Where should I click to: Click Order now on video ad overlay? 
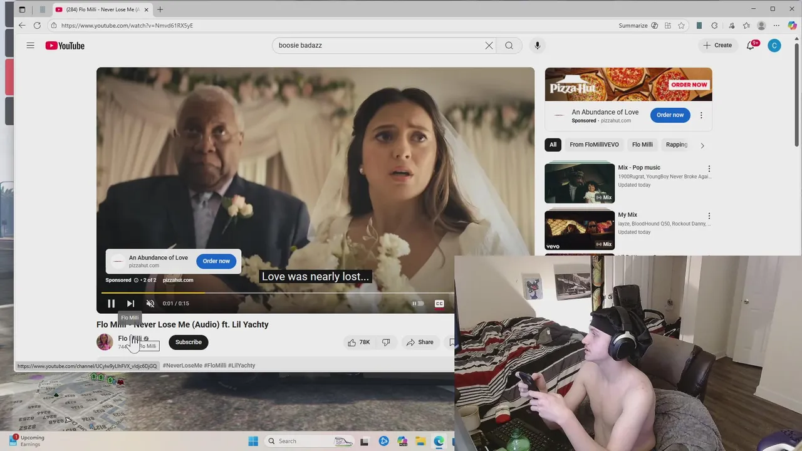216,261
